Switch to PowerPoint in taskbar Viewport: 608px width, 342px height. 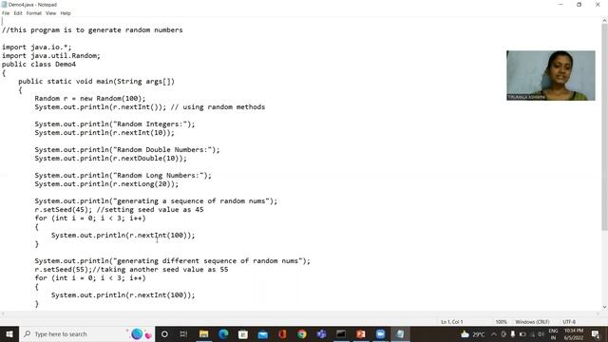point(361,333)
